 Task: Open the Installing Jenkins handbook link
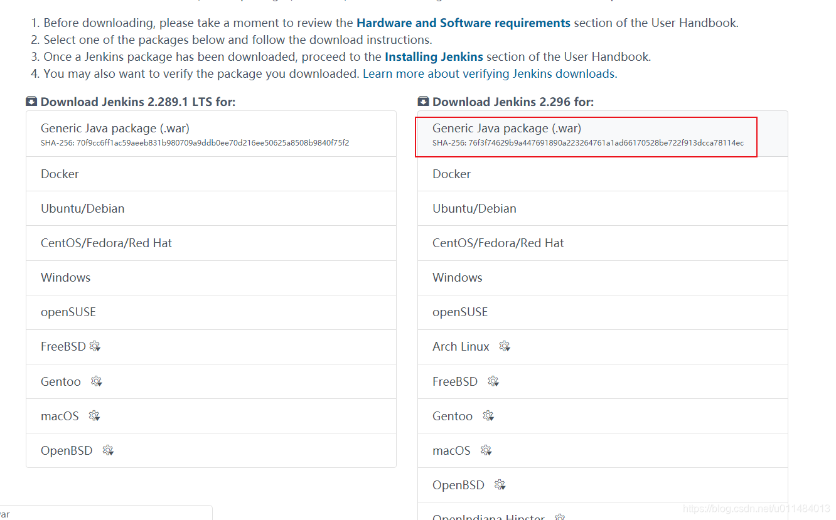coord(434,56)
